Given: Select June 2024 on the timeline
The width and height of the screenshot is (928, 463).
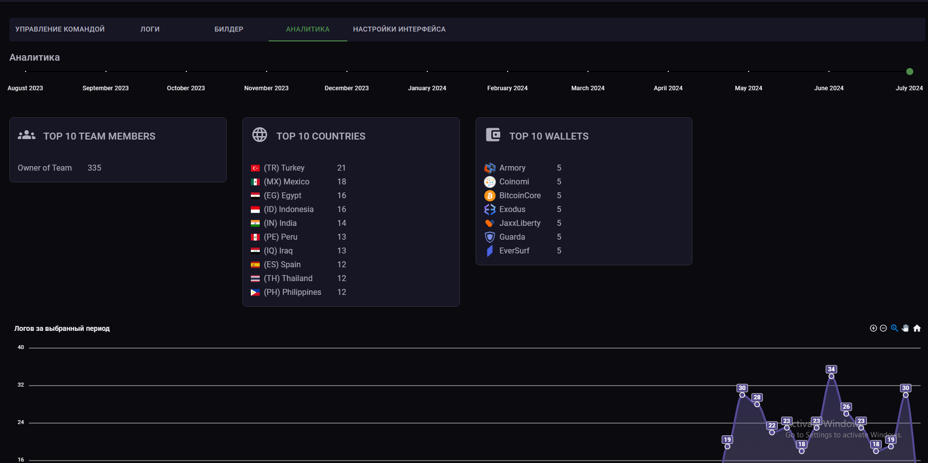Looking at the screenshot, I should pos(828,88).
